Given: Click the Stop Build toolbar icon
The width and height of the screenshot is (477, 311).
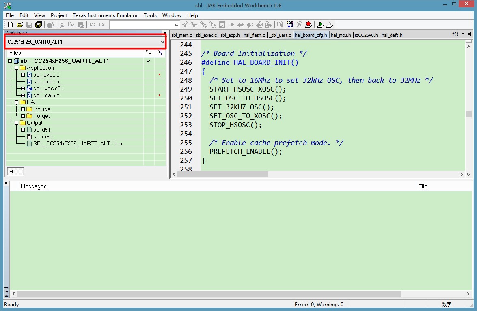Looking at the screenshot, I should pos(299,25).
